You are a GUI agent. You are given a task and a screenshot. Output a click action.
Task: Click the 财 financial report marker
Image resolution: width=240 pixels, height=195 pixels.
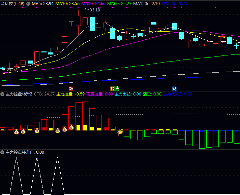[175, 89]
